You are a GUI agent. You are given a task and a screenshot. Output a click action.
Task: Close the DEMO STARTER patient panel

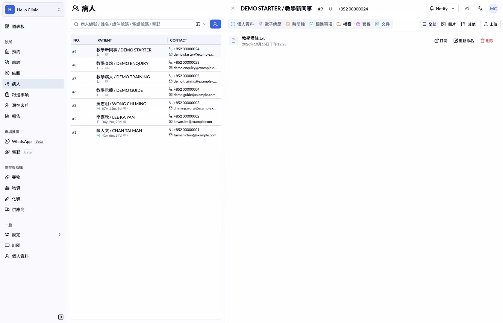tap(233, 9)
